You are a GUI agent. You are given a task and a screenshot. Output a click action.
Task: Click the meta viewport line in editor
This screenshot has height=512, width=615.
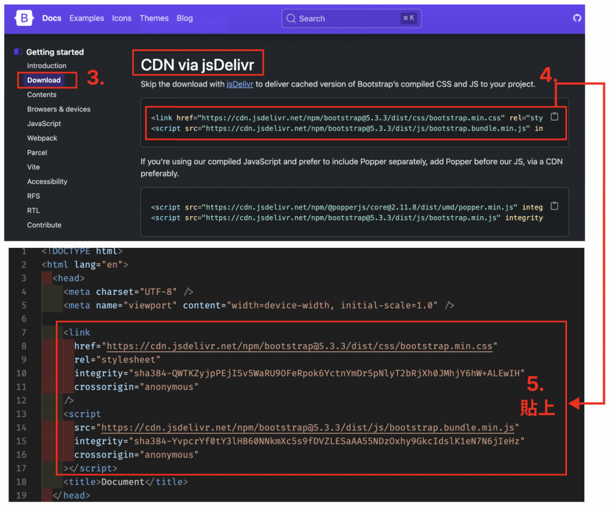(259, 306)
